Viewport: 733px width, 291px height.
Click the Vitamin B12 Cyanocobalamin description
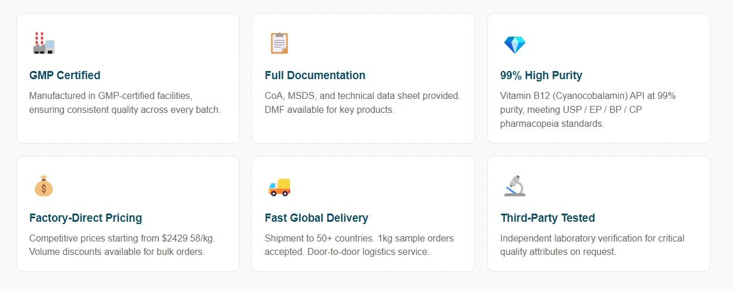point(587,109)
